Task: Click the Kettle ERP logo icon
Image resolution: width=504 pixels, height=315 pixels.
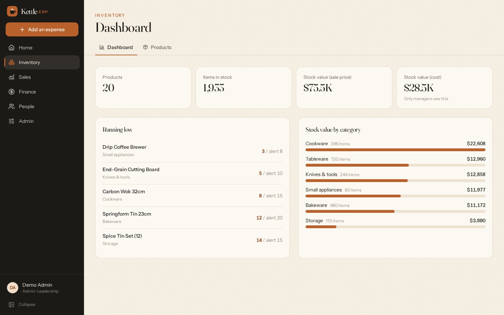Action: click(x=12, y=11)
